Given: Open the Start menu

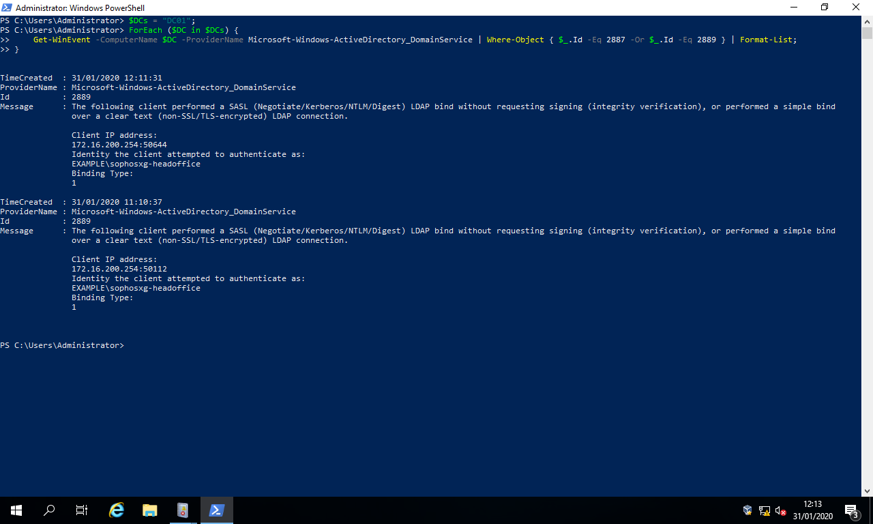Looking at the screenshot, I should pyautogui.click(x=15, y=510).
